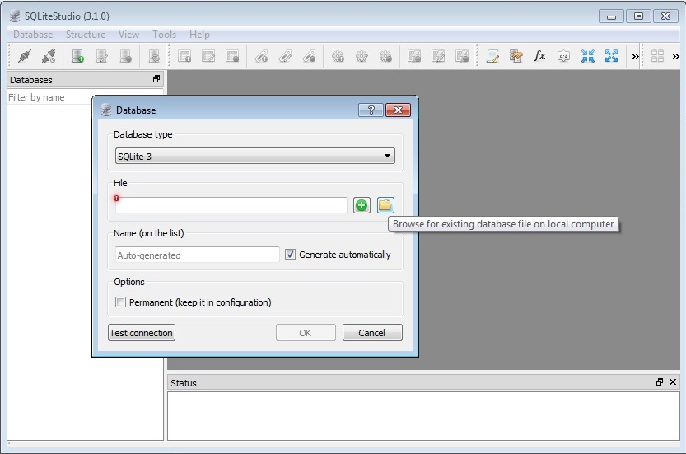Click the grayed tile windows grid icon

657,56
